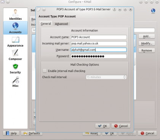Screen dimensions: 160x140
Task: Switch to the Advanced tab
Action: point(61,24)
